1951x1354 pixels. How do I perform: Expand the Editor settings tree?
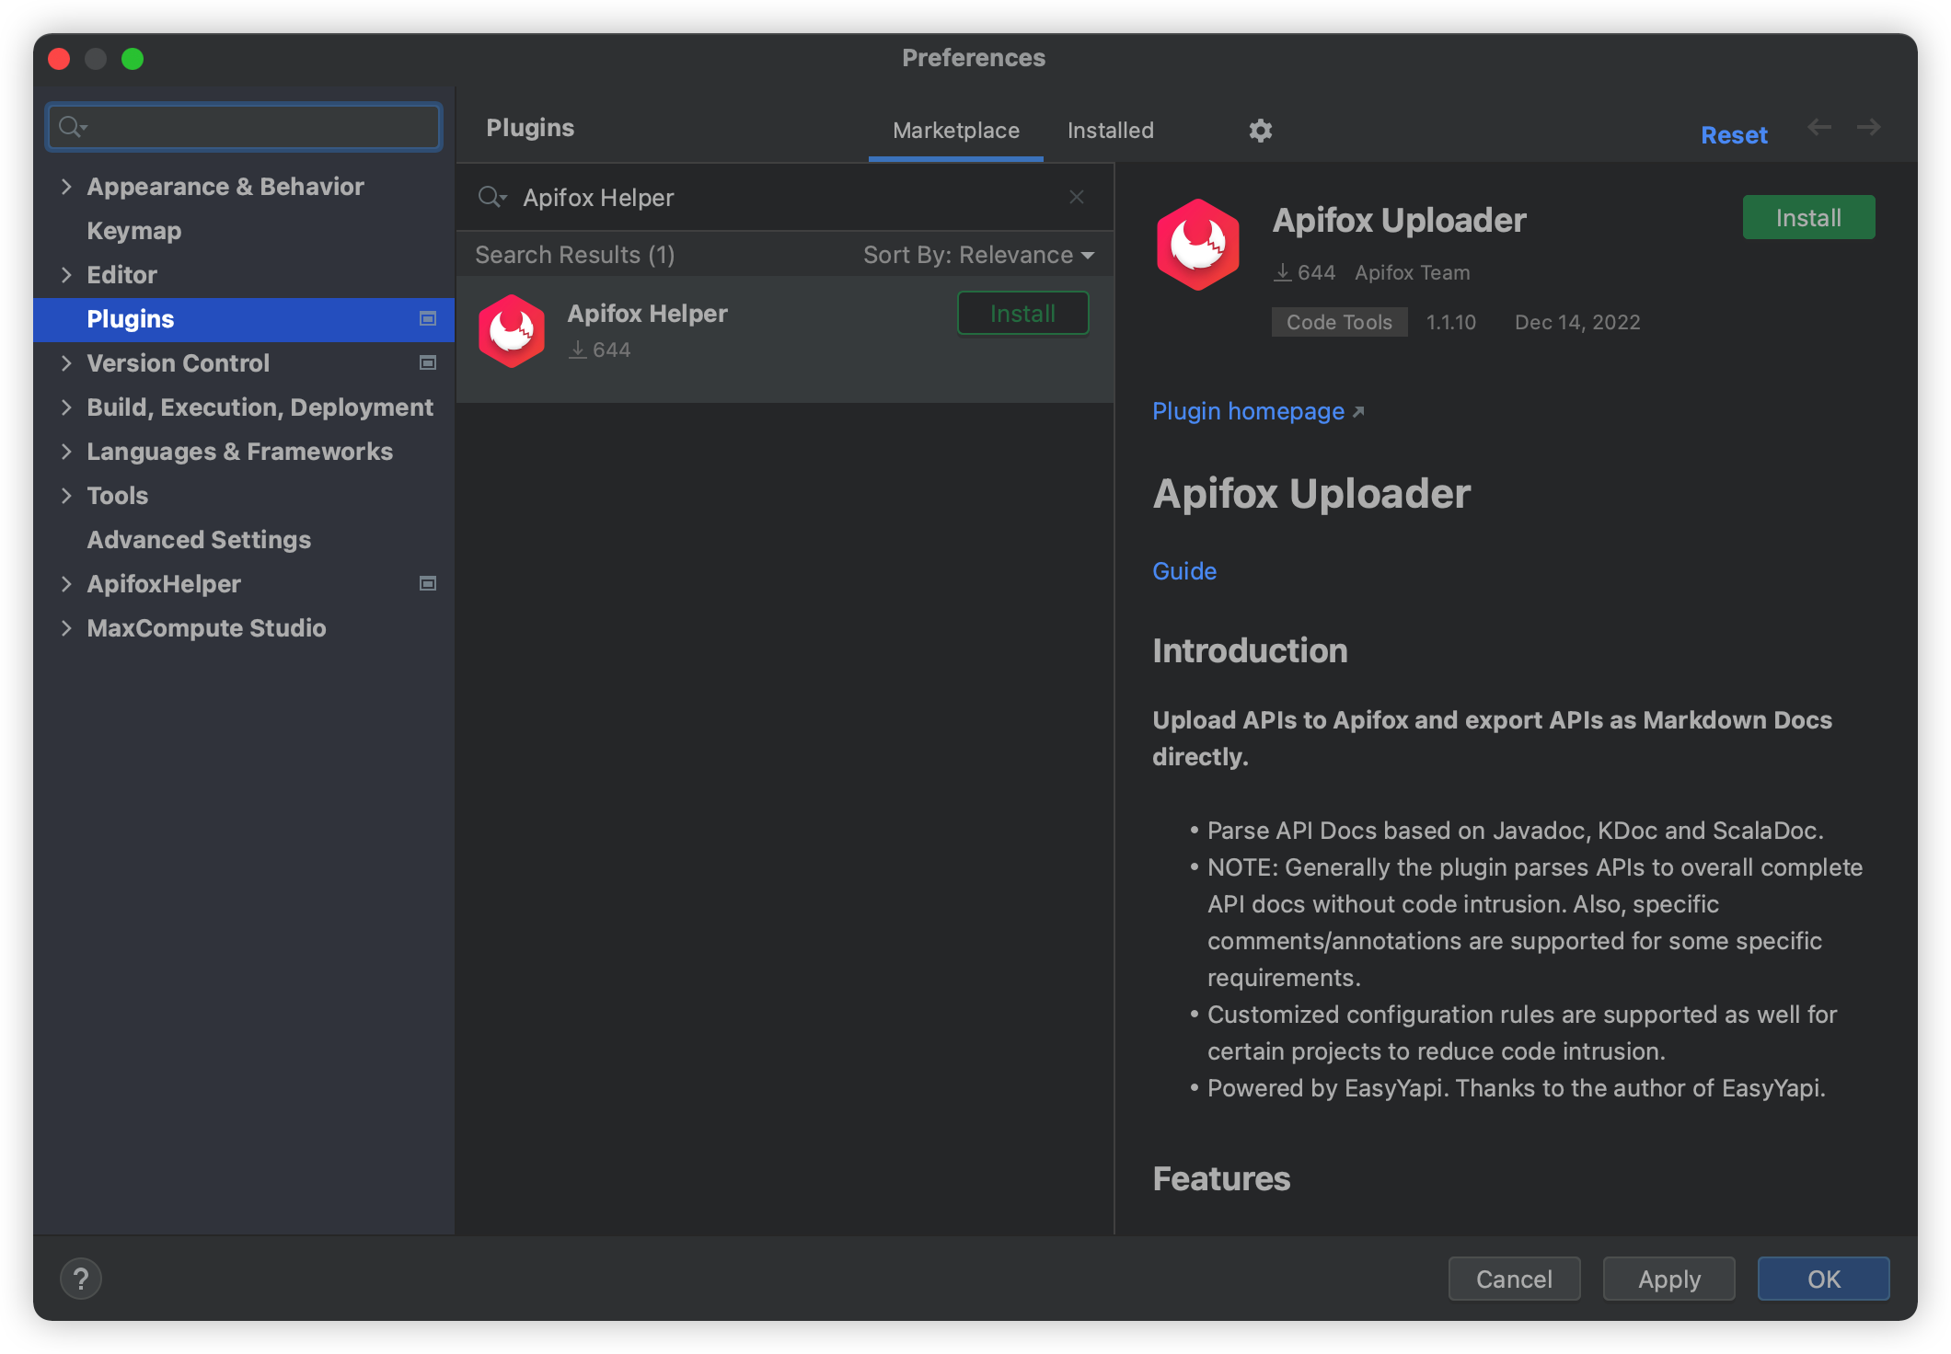(66, 275)
